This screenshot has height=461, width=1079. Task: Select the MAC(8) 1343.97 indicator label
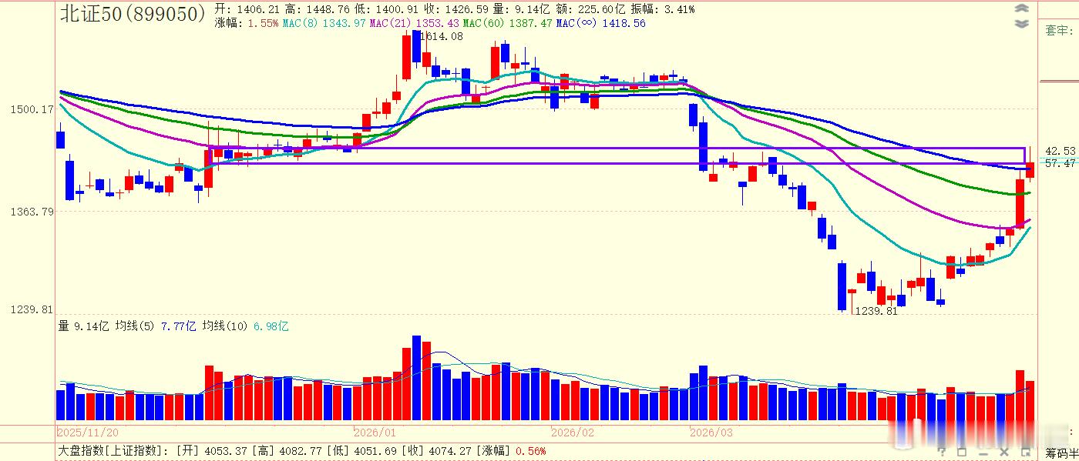click(324, 24)
